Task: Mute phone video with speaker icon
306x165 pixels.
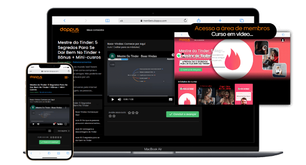Action: coord(38,124)
